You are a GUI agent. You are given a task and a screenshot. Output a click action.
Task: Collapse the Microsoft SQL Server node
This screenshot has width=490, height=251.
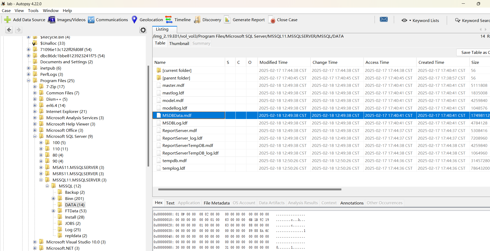point(35,136)
